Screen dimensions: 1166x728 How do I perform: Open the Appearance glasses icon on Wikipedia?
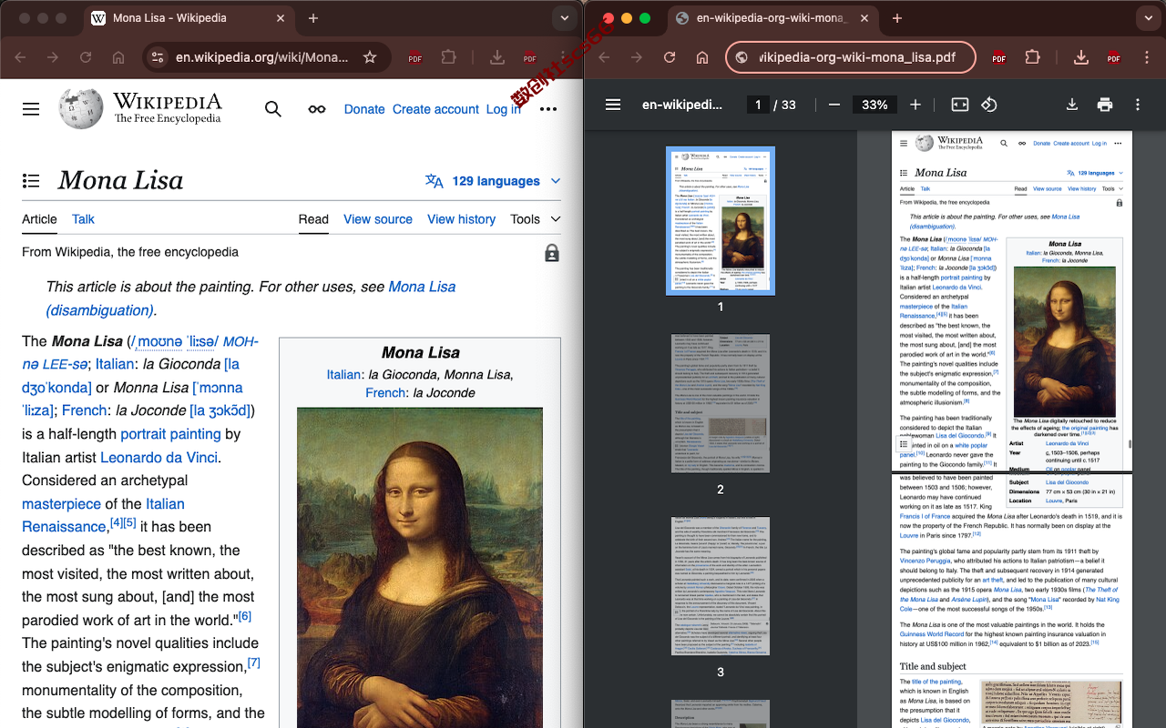click(x=317, y=109)
